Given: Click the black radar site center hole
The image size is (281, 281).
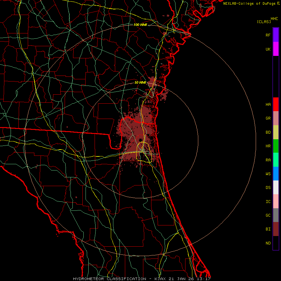Looking at the screenshot, I should 141,140.
